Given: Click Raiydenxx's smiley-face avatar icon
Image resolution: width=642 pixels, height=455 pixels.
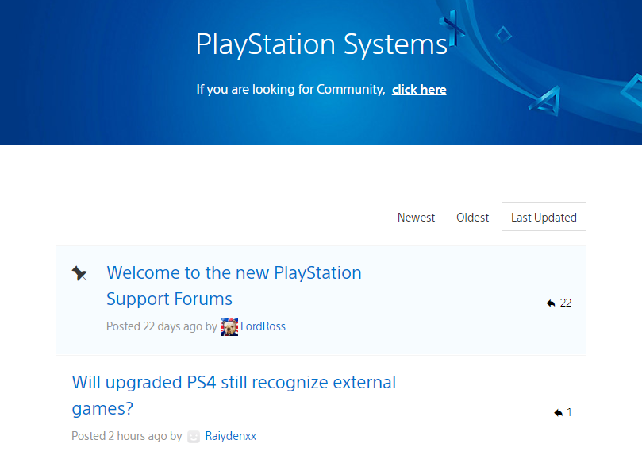Looking at the screenshot, I should pos(194,437).
